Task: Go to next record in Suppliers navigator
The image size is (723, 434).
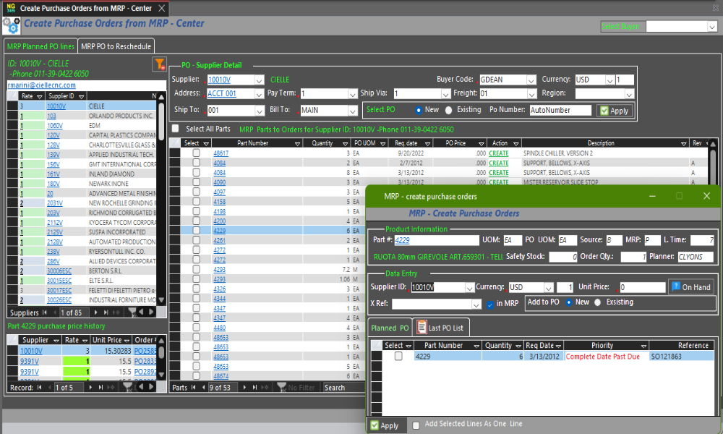Action: point(95,312)
